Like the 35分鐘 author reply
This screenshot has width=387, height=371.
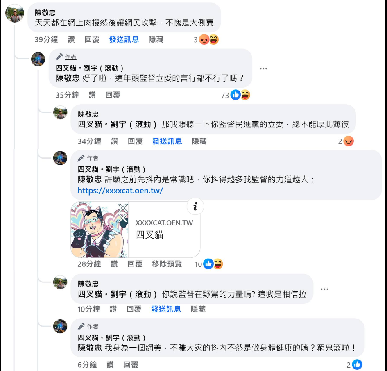(x=92, y=95)
